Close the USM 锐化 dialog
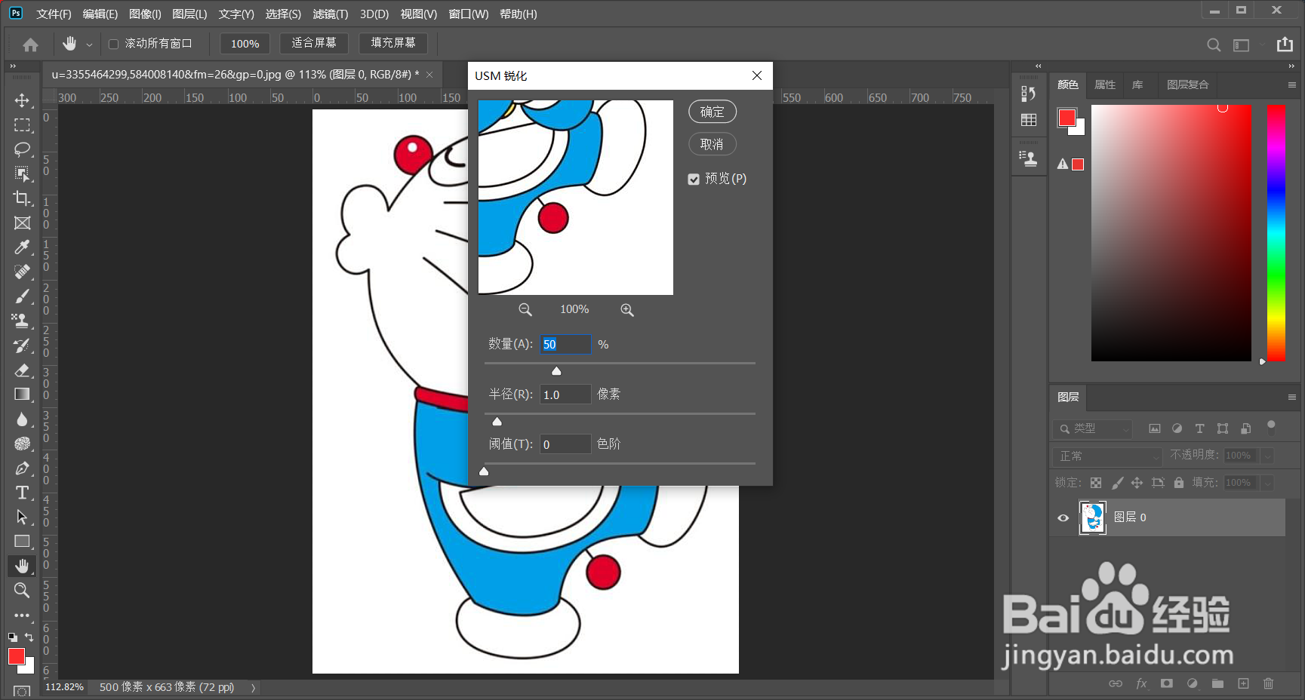This screenshot has width=1305, height=700. tap(757, 75)
